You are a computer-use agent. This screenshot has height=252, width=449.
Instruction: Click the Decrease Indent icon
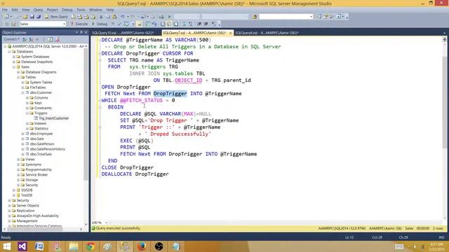pos(199,24)
